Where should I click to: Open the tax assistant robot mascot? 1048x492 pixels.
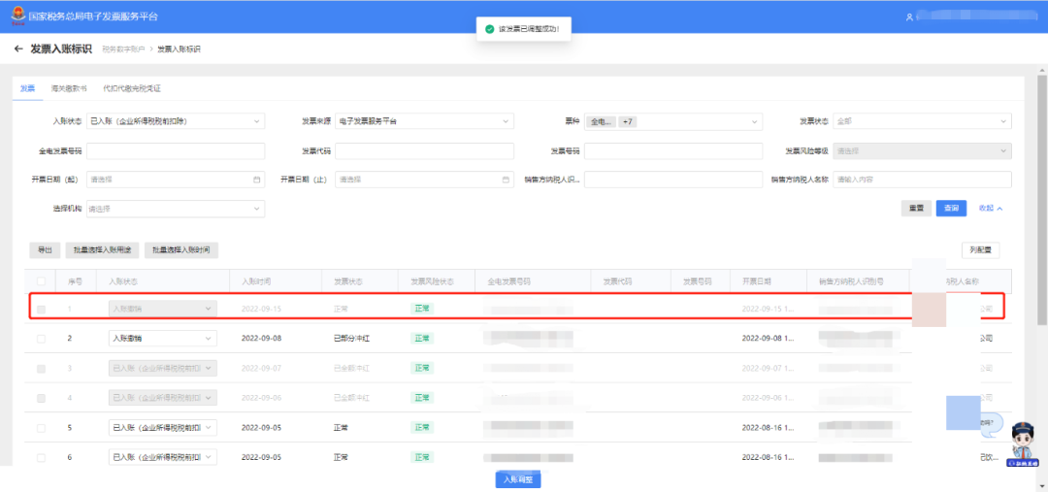[x=1022, y=444]
